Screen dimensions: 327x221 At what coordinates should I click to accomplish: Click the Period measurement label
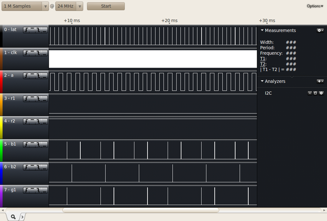(x=267, y=47)
